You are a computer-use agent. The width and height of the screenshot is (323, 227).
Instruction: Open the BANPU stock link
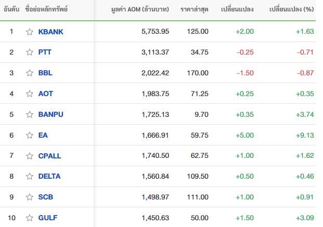point(50,114)
